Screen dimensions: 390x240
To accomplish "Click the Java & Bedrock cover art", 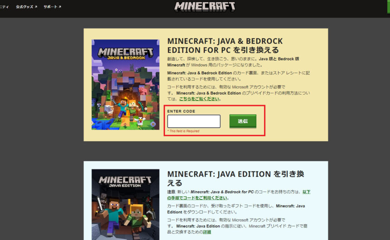I will point(125,85).
